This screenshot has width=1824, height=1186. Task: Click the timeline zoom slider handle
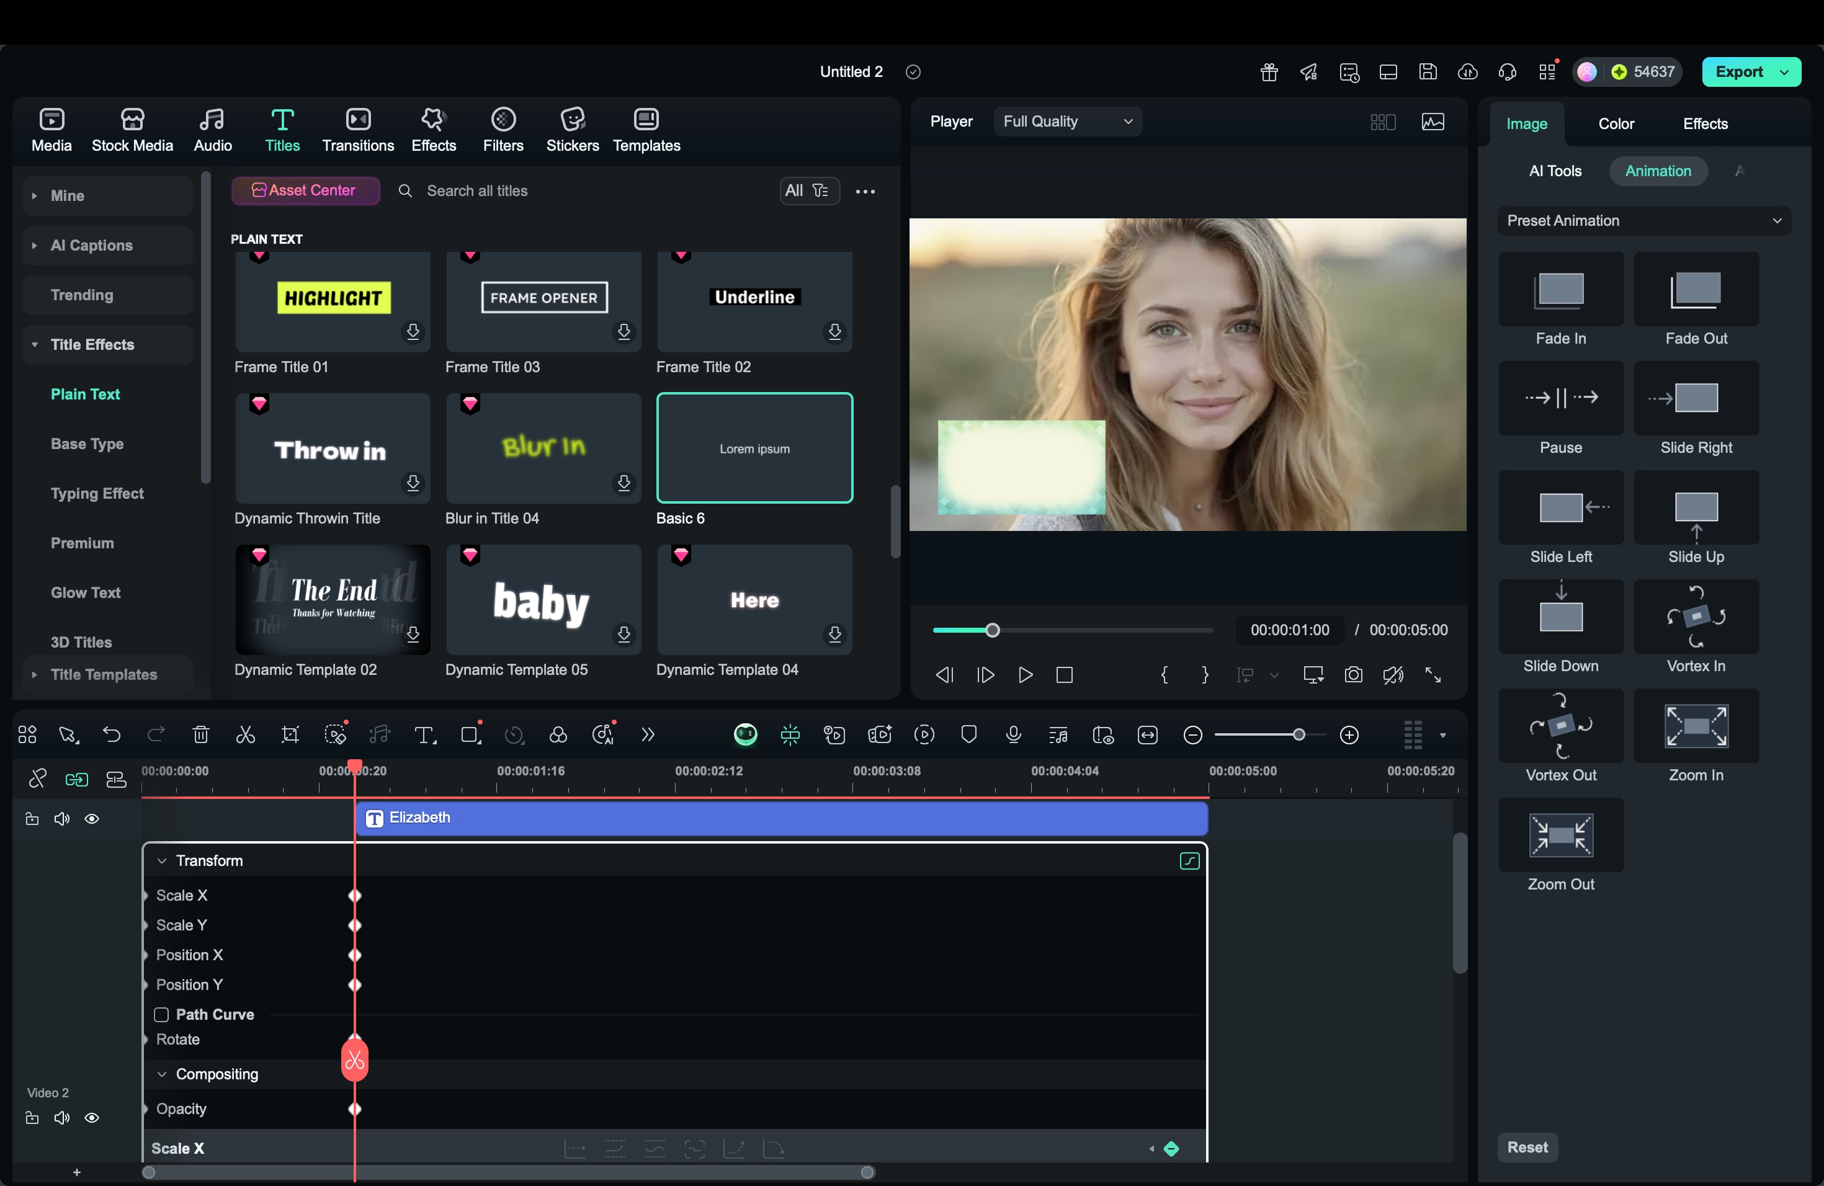point(1299,736)
